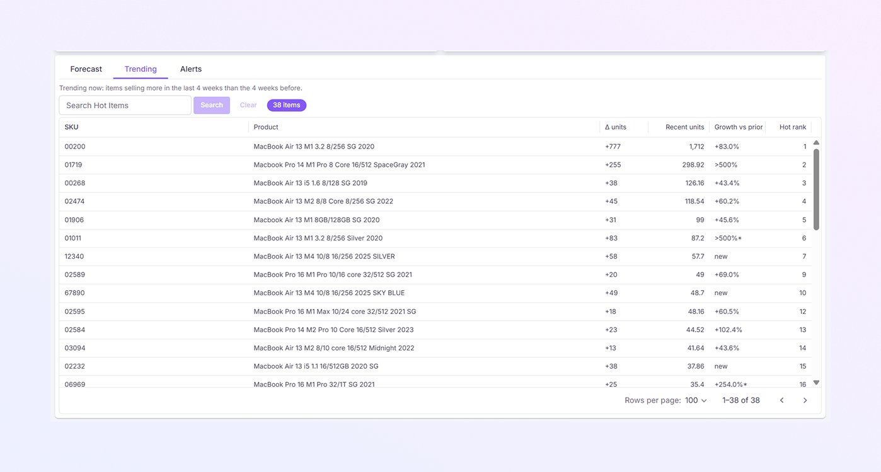
Task: Click the +60.5% growth value
Action: tap(727, 312)
